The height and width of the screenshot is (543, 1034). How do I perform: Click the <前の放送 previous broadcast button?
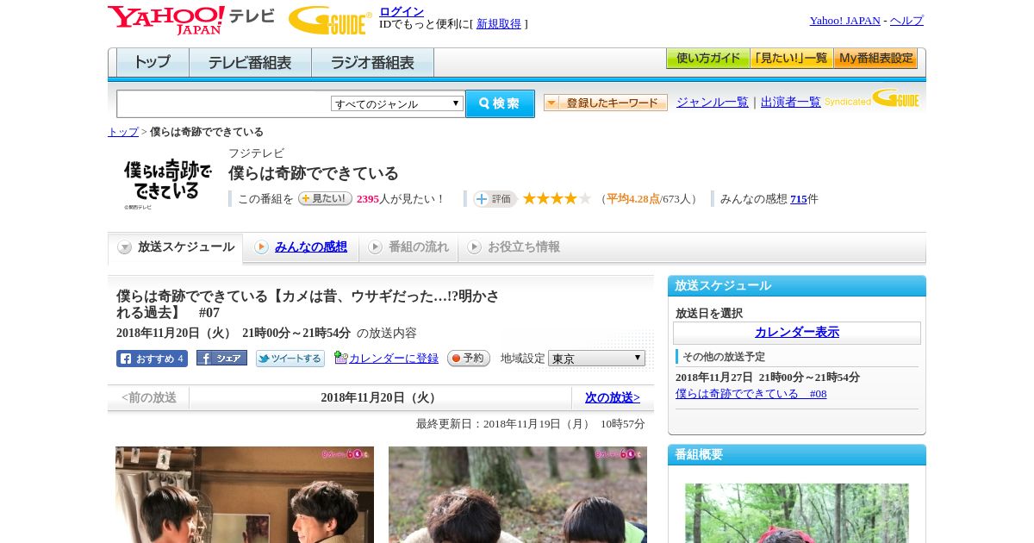(149, 397)
